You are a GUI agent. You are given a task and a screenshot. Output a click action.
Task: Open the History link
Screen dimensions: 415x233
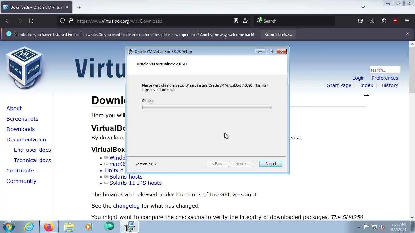pyautogui.click(x=390, y=85)
